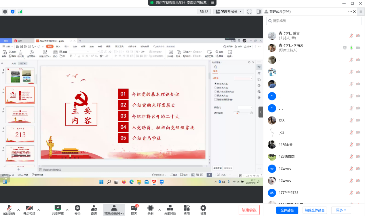
Task: Click the End Meeting (结束会议) button
Action: (x=249, y=210)
